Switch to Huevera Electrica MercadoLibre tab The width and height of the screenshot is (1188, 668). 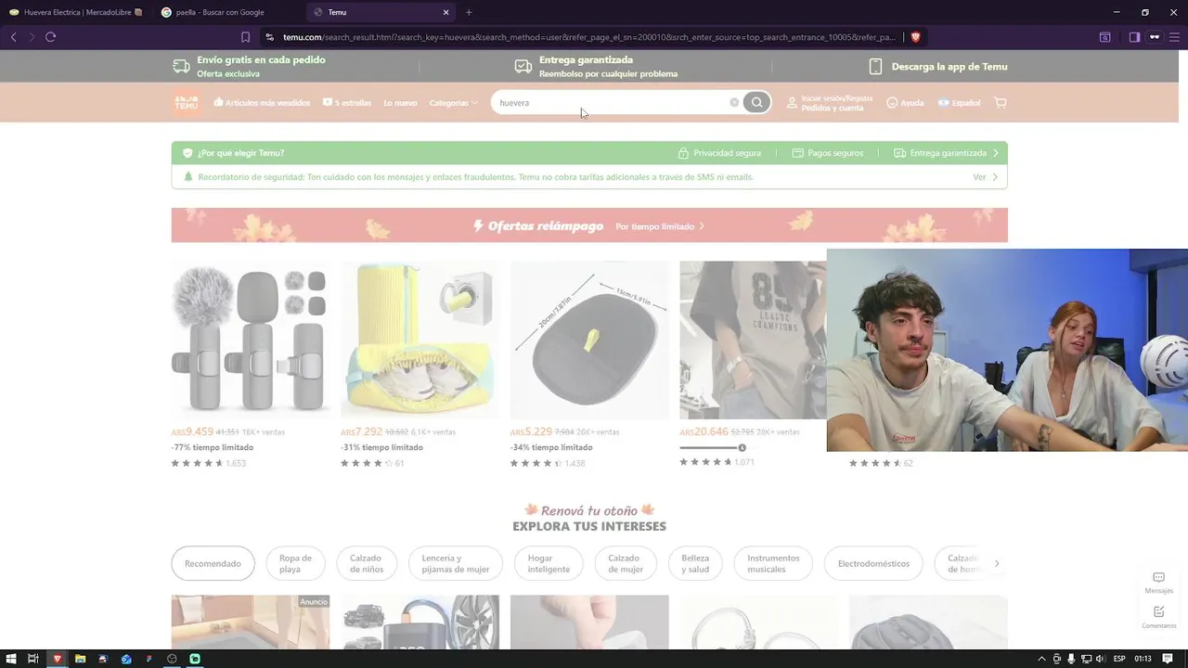pos(76,12)
